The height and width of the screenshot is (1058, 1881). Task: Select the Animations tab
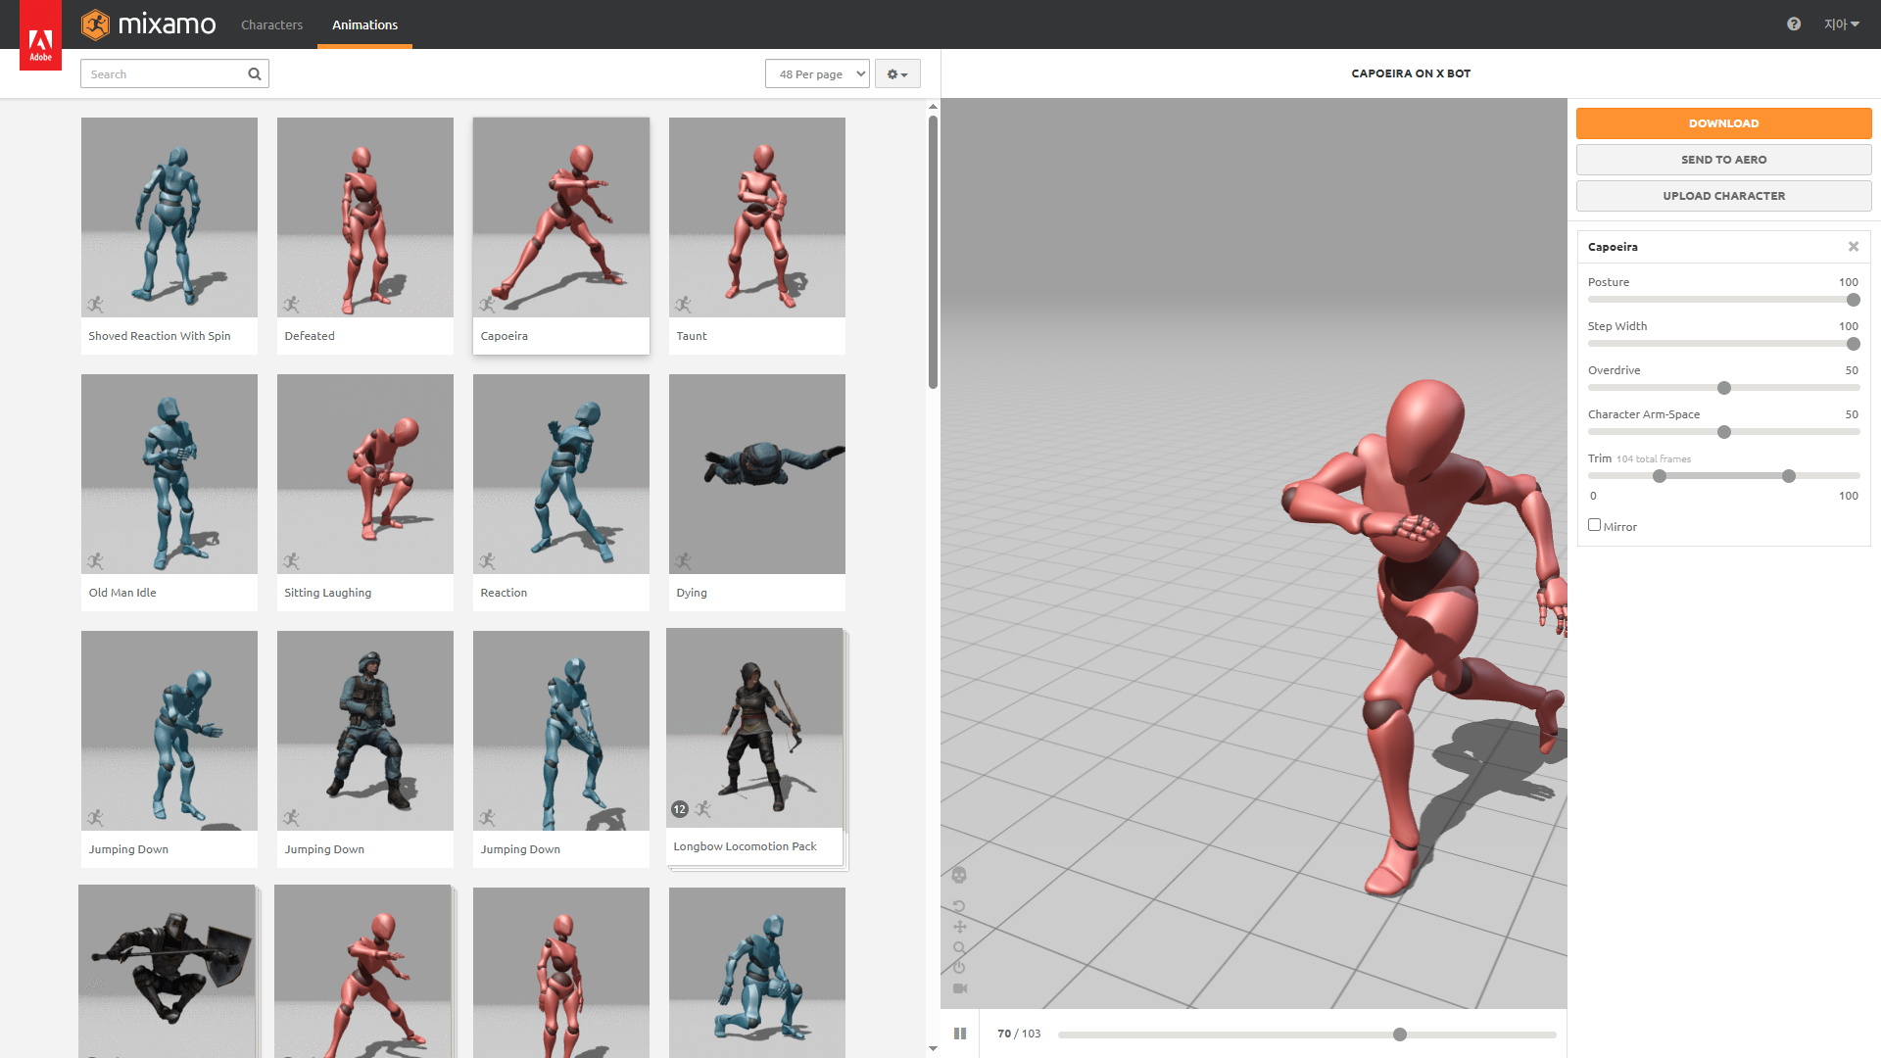pyautogui.click(x=364, y=24)
